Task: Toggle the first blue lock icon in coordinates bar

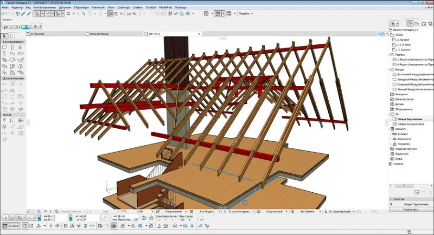Action: tap(39, 218)
